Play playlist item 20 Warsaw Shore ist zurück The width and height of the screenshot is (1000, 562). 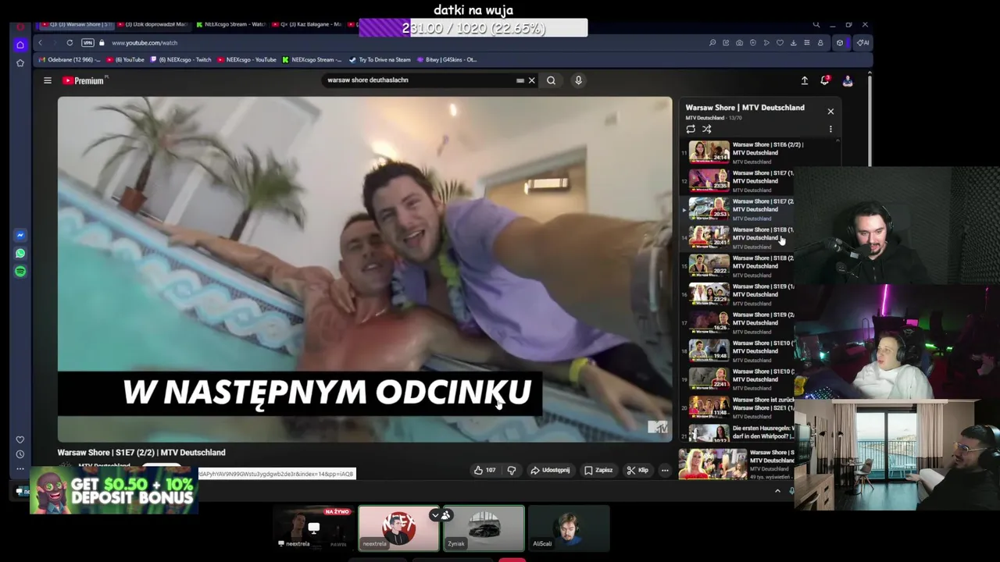[x=738, y=407]
